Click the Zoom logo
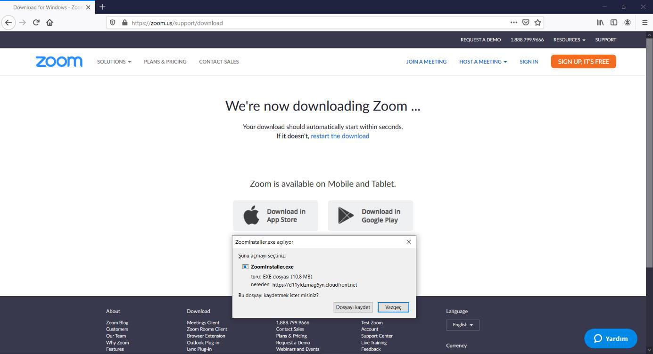653x354 pixels. (59, 62)
